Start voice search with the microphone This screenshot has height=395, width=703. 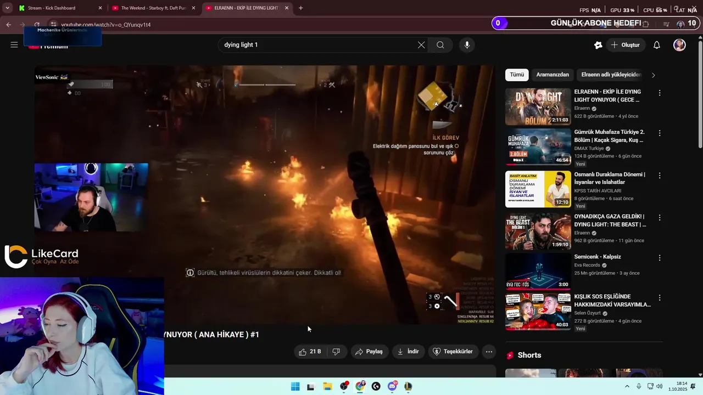click(467, 45)
